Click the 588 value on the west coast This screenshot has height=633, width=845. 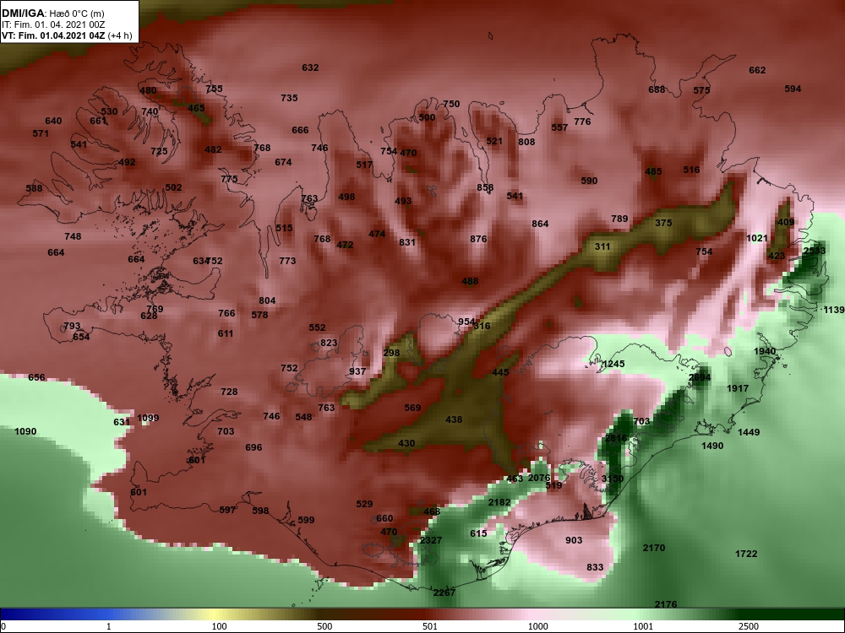(34, 188)
